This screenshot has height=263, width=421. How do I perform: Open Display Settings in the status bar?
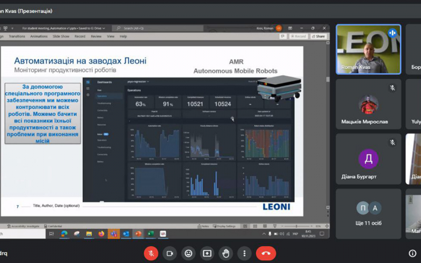pyautogui.click(x=224, y=226)
